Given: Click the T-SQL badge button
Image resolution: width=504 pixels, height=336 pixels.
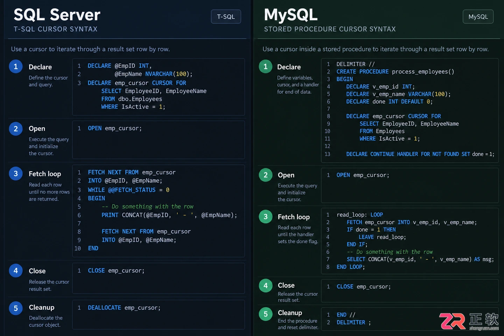Looking at the screenshot, I should 226,16.
